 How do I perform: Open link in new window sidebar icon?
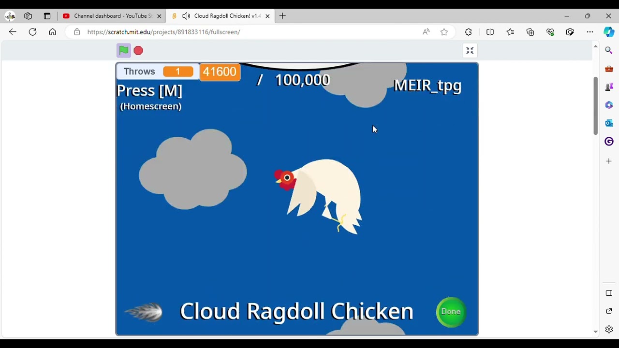609,311
